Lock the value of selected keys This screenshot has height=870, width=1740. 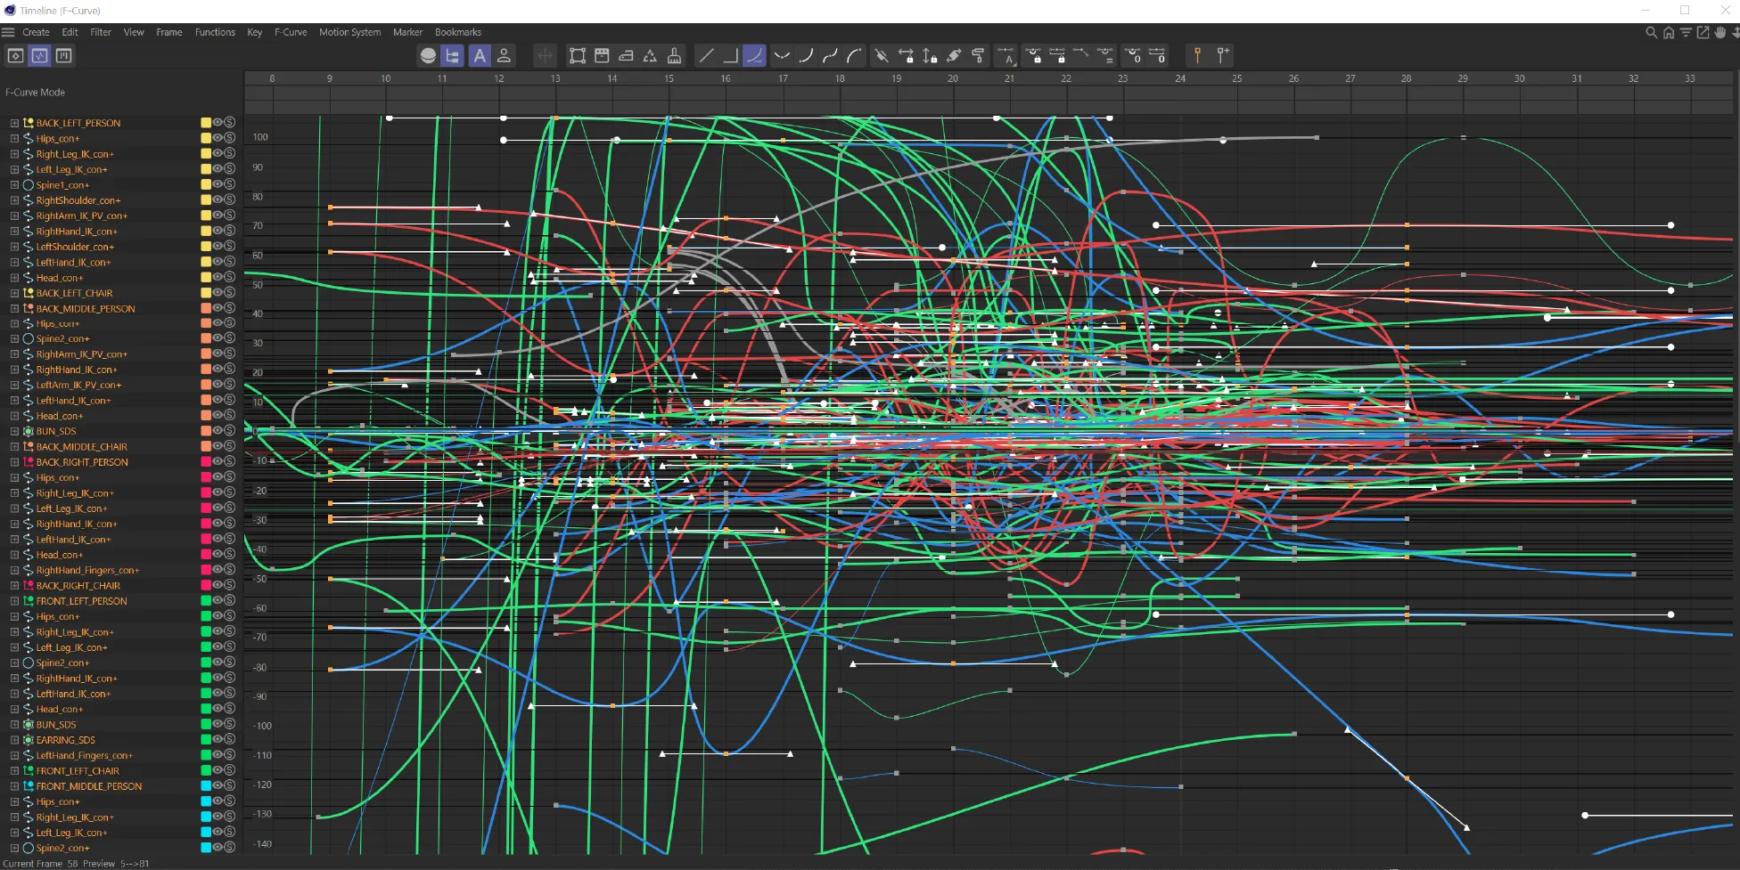930,55
